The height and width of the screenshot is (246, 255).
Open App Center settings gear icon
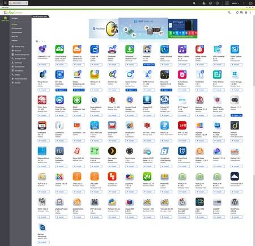point(246,12)
